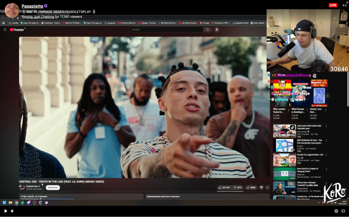Open the 'Pin page' bookmark
Image resolution: width=349 pixels, height=221 pixels.
click(x=204, y=23)
